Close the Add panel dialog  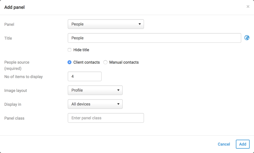tap(248, 7)
